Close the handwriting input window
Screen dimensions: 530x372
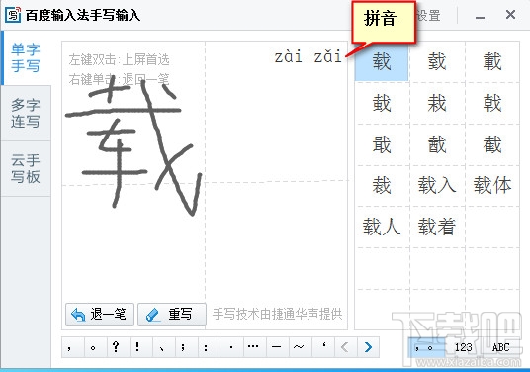coord(510,15)
